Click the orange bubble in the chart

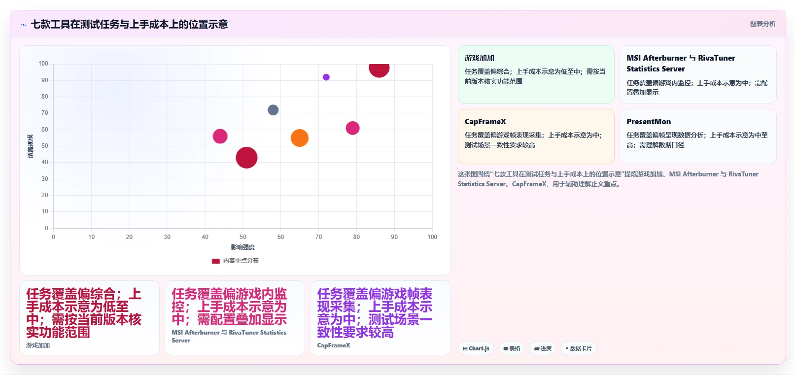tap(300, 138)
